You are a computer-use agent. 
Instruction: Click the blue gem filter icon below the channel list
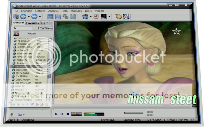(14, 104)
